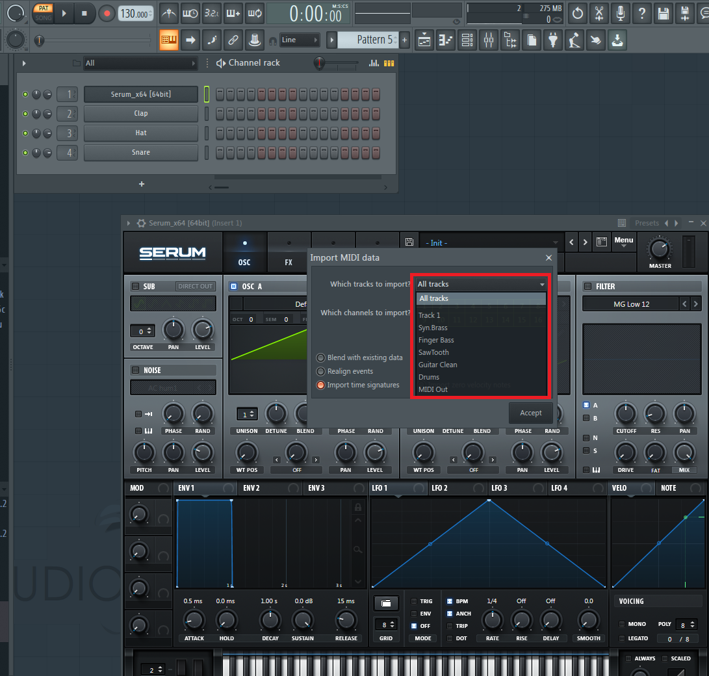Click Serum save preset disk icon
Viewport: 709px width, 676px height.
coord(409,242)
